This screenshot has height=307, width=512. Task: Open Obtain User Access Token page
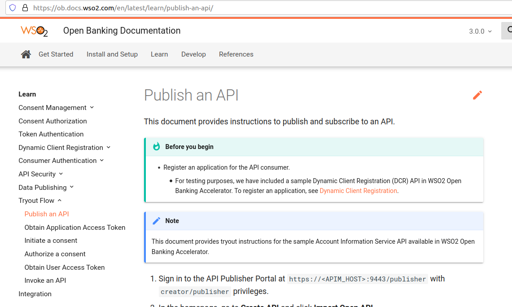64,267
